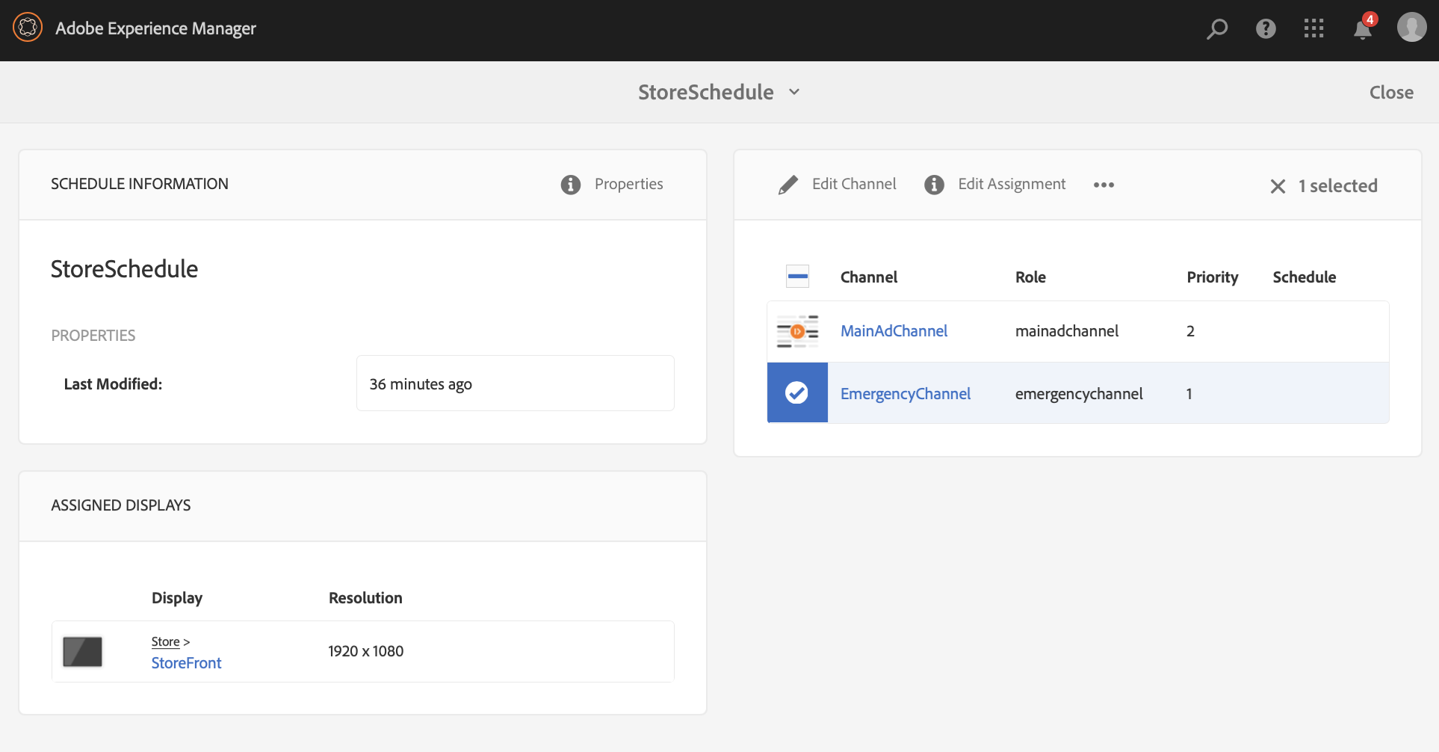The width and height of the screenshot is (1439, 752).
Task: Click the Priority column header
Action: click(x=1212, y=277)
